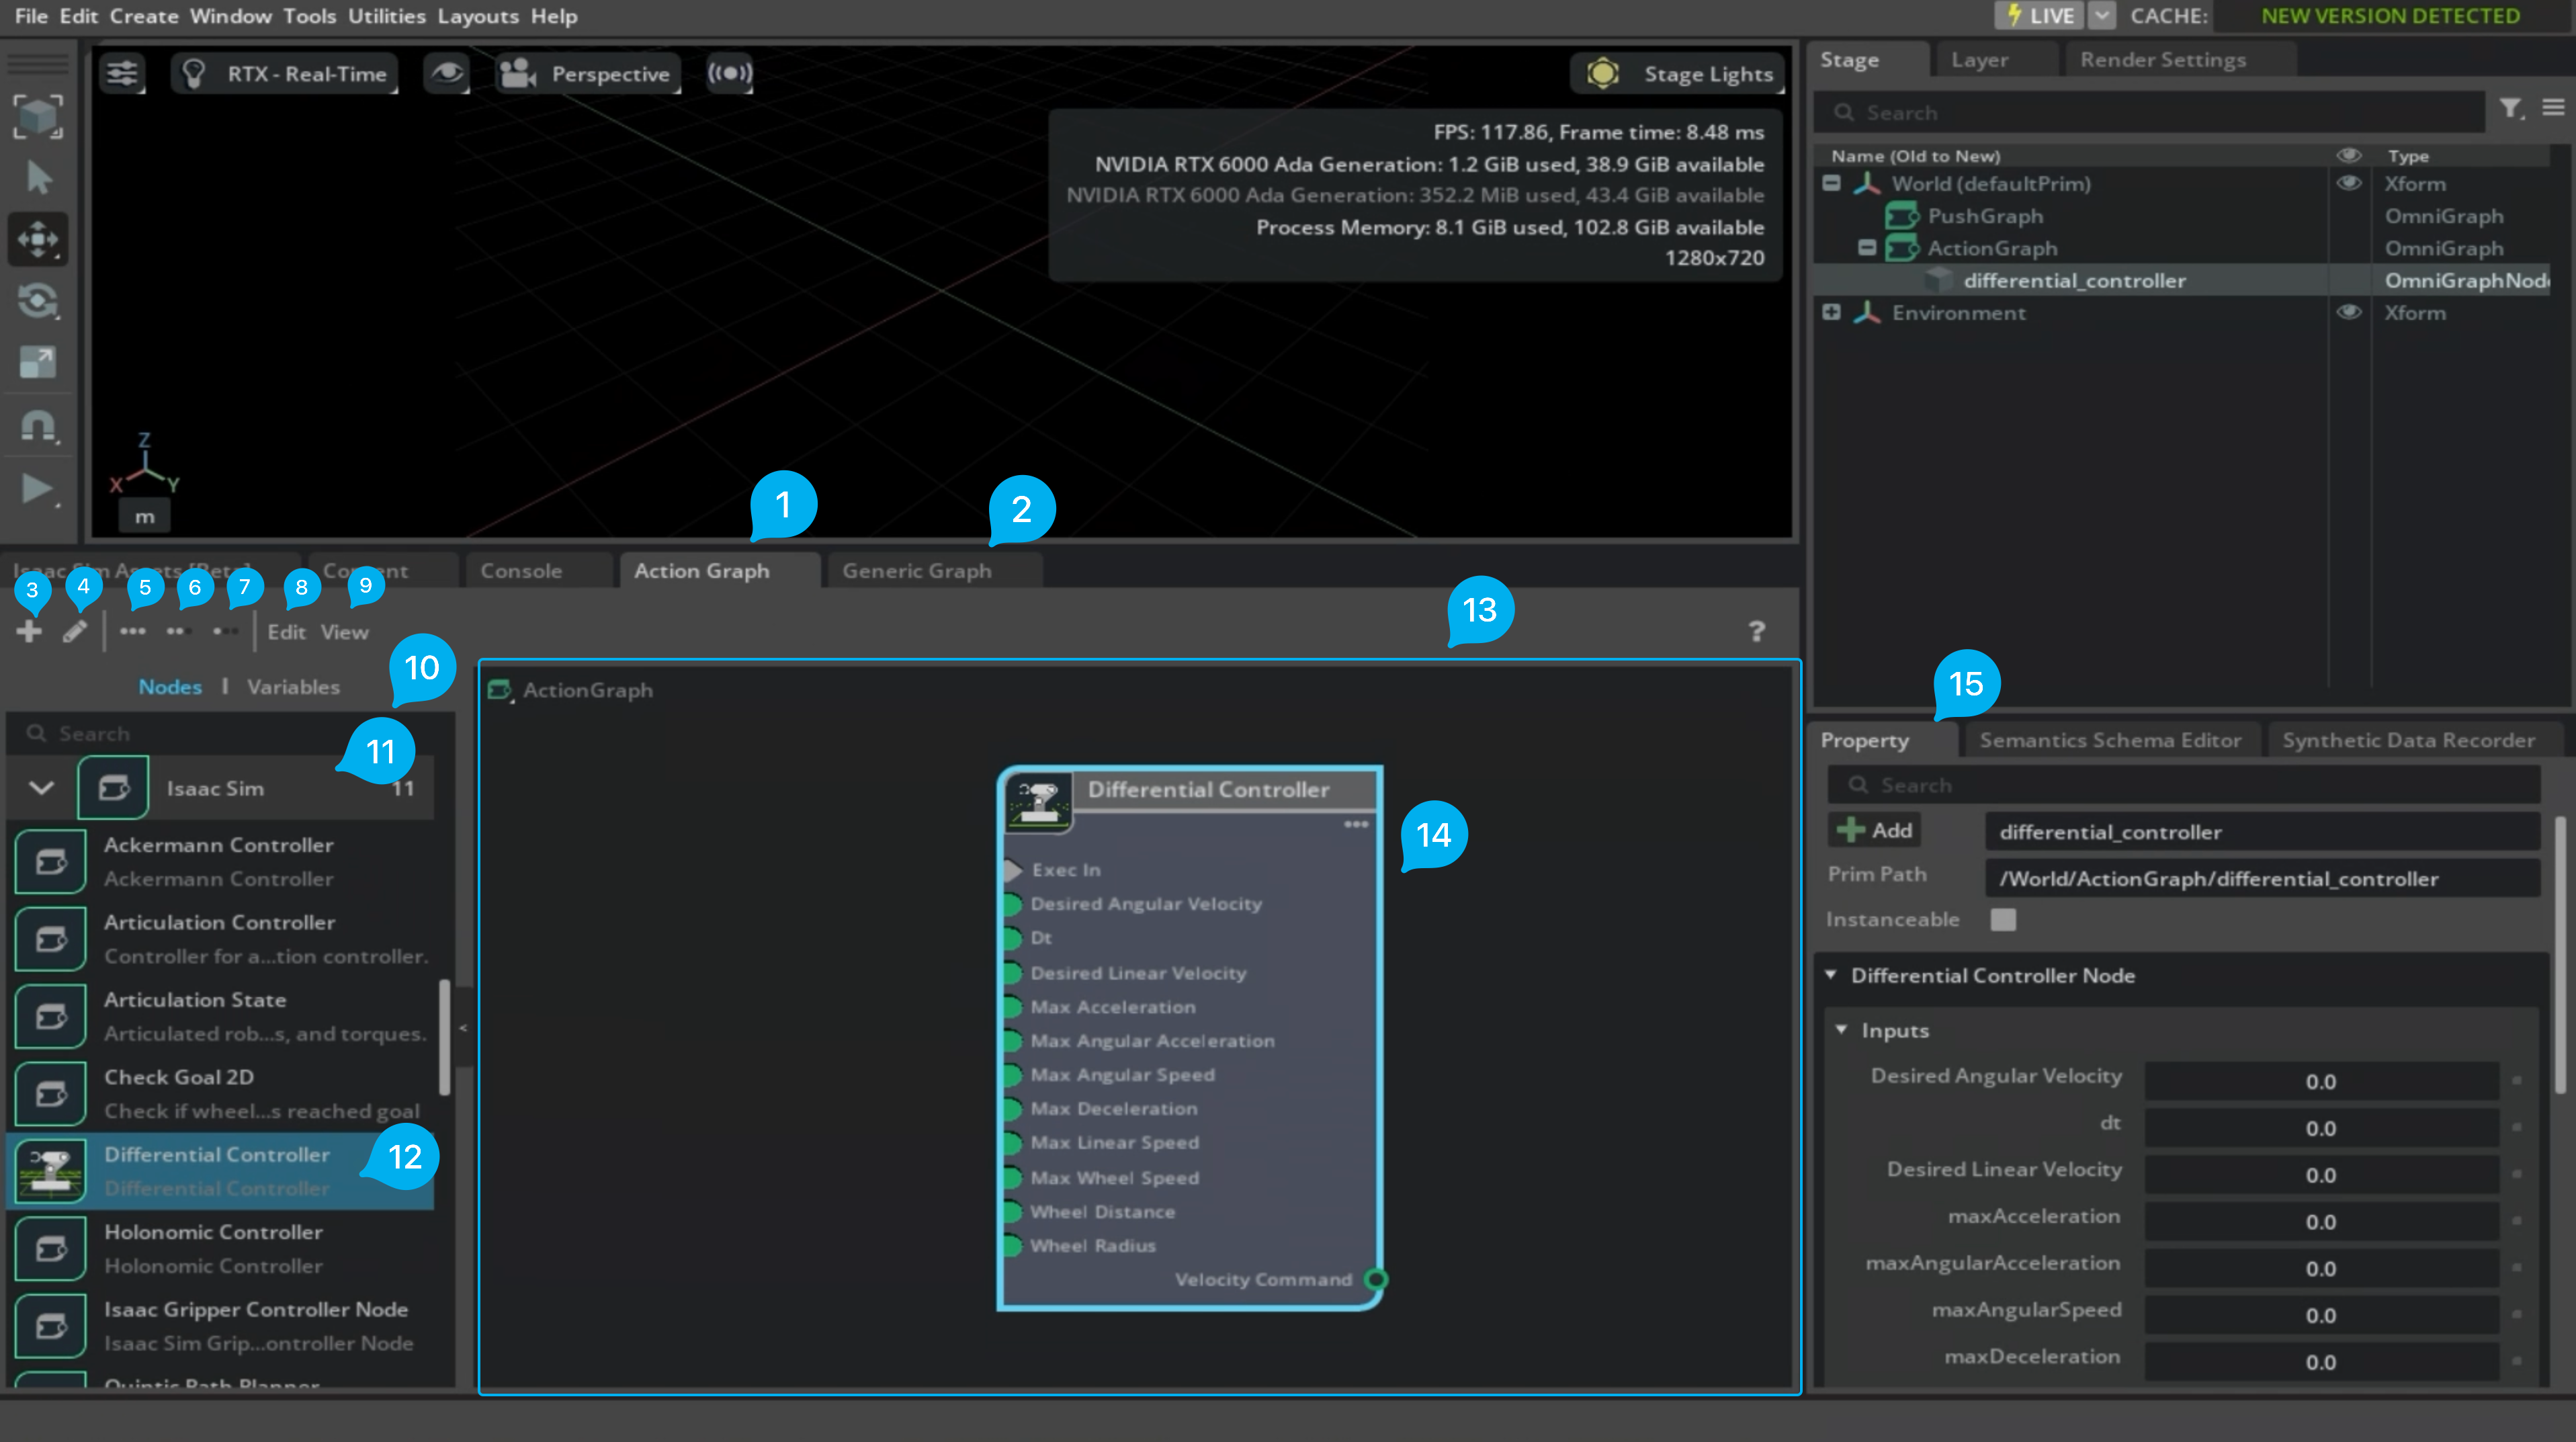This screenshot has width=2576, height=1442.
Task: Activate the Move tool in left toolbar
Action: click(38, 239)
